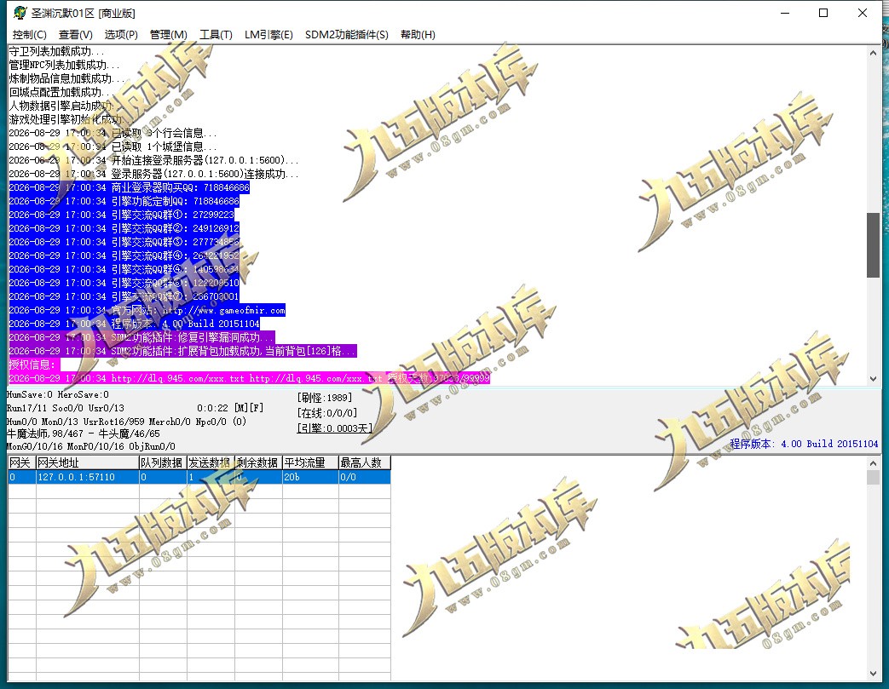889x689 pixels.
Task: Click the 网关 column header
Action: coord(21,462)
